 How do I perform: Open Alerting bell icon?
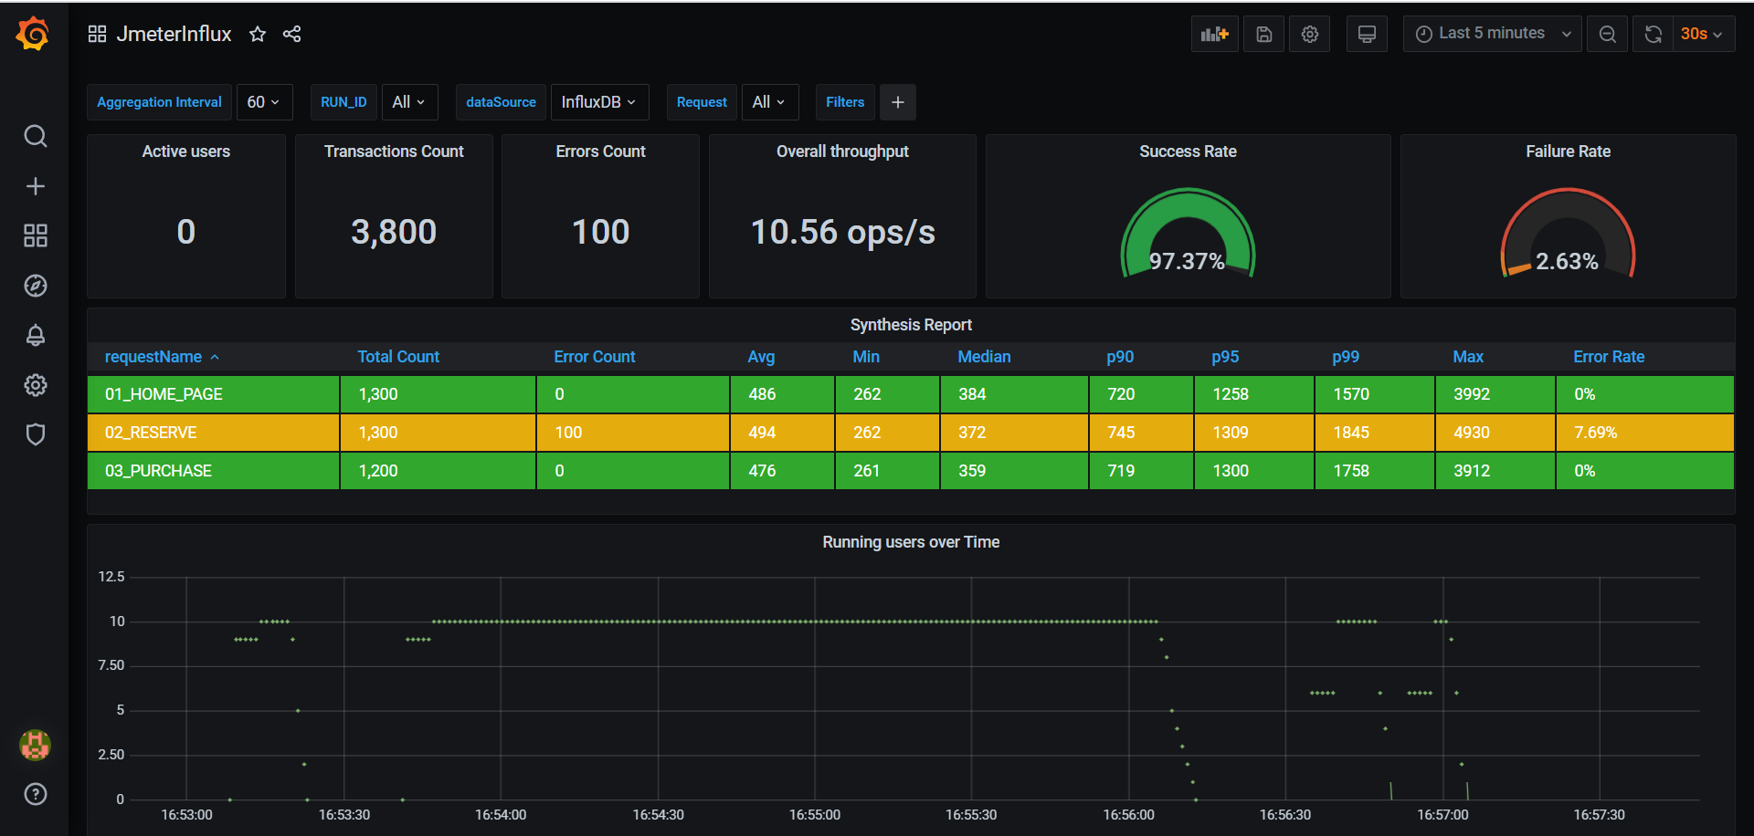click(x=35, y=335)
